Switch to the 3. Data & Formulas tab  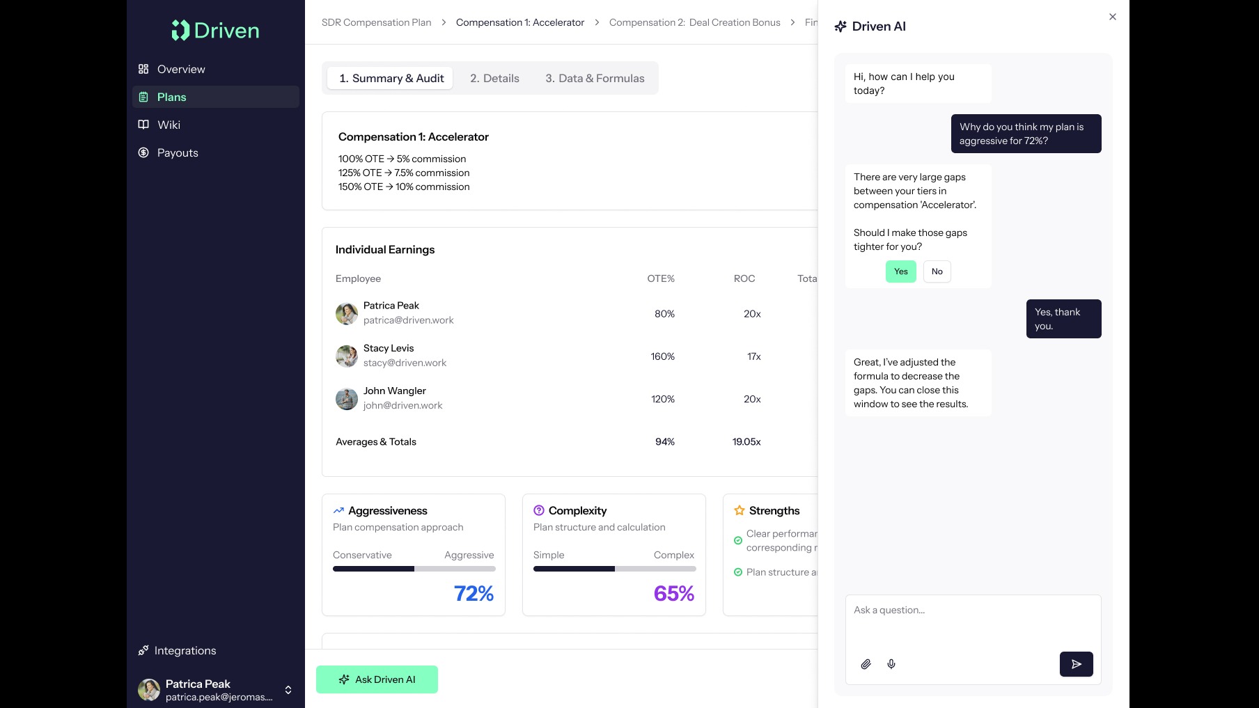(x=595, y=78)
